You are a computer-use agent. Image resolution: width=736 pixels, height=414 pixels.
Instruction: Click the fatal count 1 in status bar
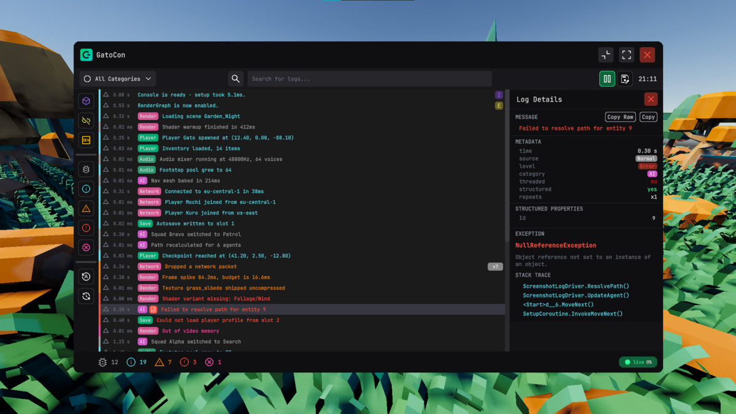coord(213,362)
